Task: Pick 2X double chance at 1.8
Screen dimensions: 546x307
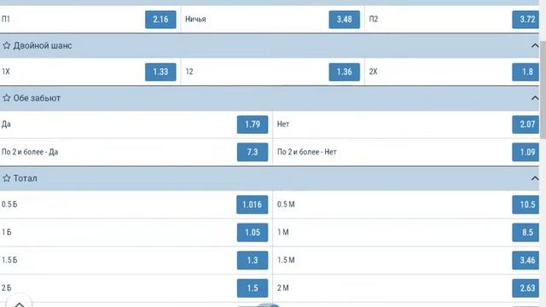Action: click(526, 72)
